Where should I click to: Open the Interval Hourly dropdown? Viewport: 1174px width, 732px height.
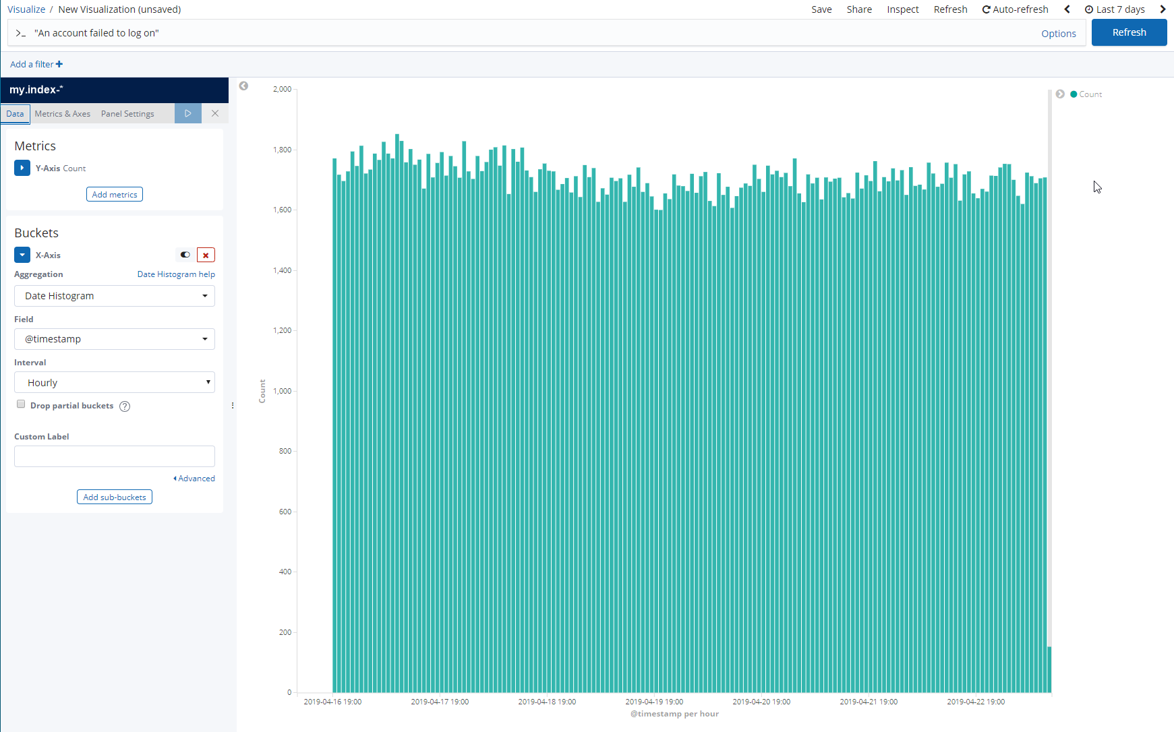[x=115, y=382]
